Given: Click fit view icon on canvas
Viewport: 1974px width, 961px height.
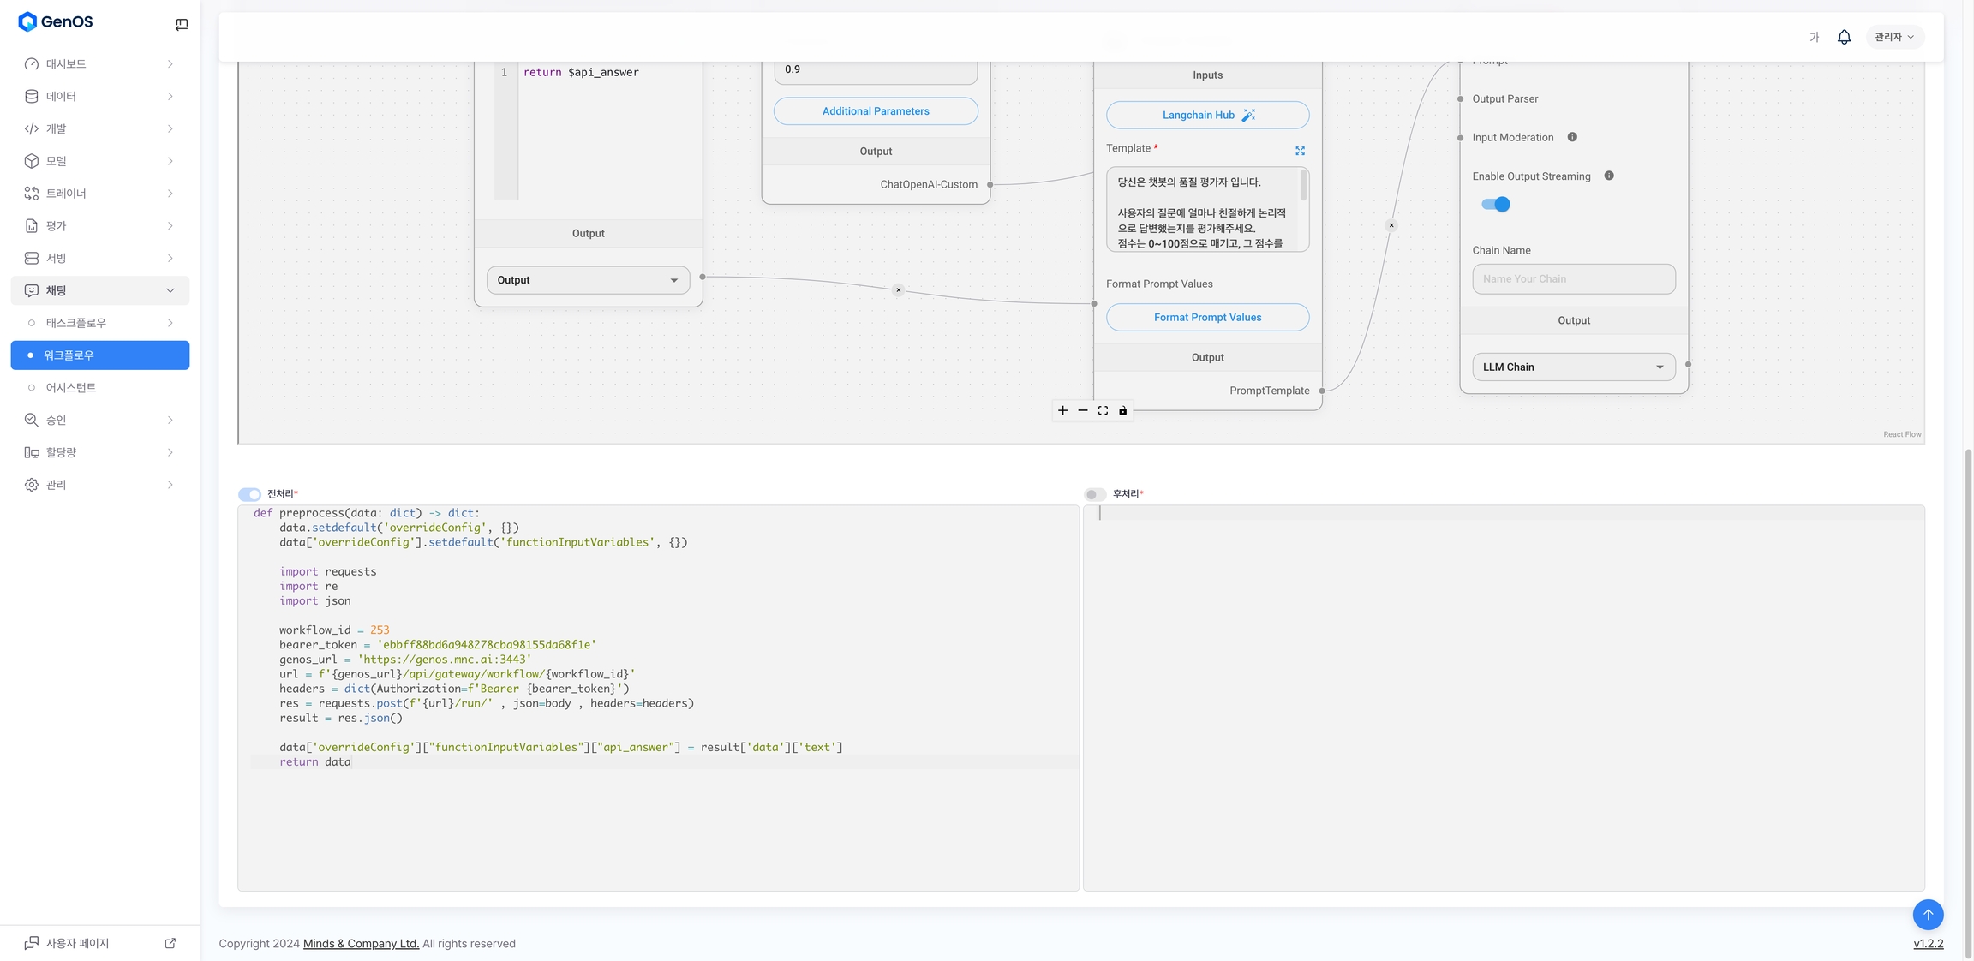Looking at the screenshot, I should coord(1103,411).
